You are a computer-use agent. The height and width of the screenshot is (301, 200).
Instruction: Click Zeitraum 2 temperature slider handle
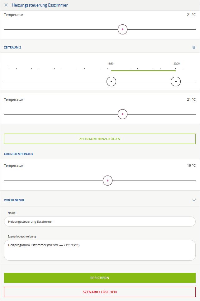pyautogui.click(x=122, y=114)
